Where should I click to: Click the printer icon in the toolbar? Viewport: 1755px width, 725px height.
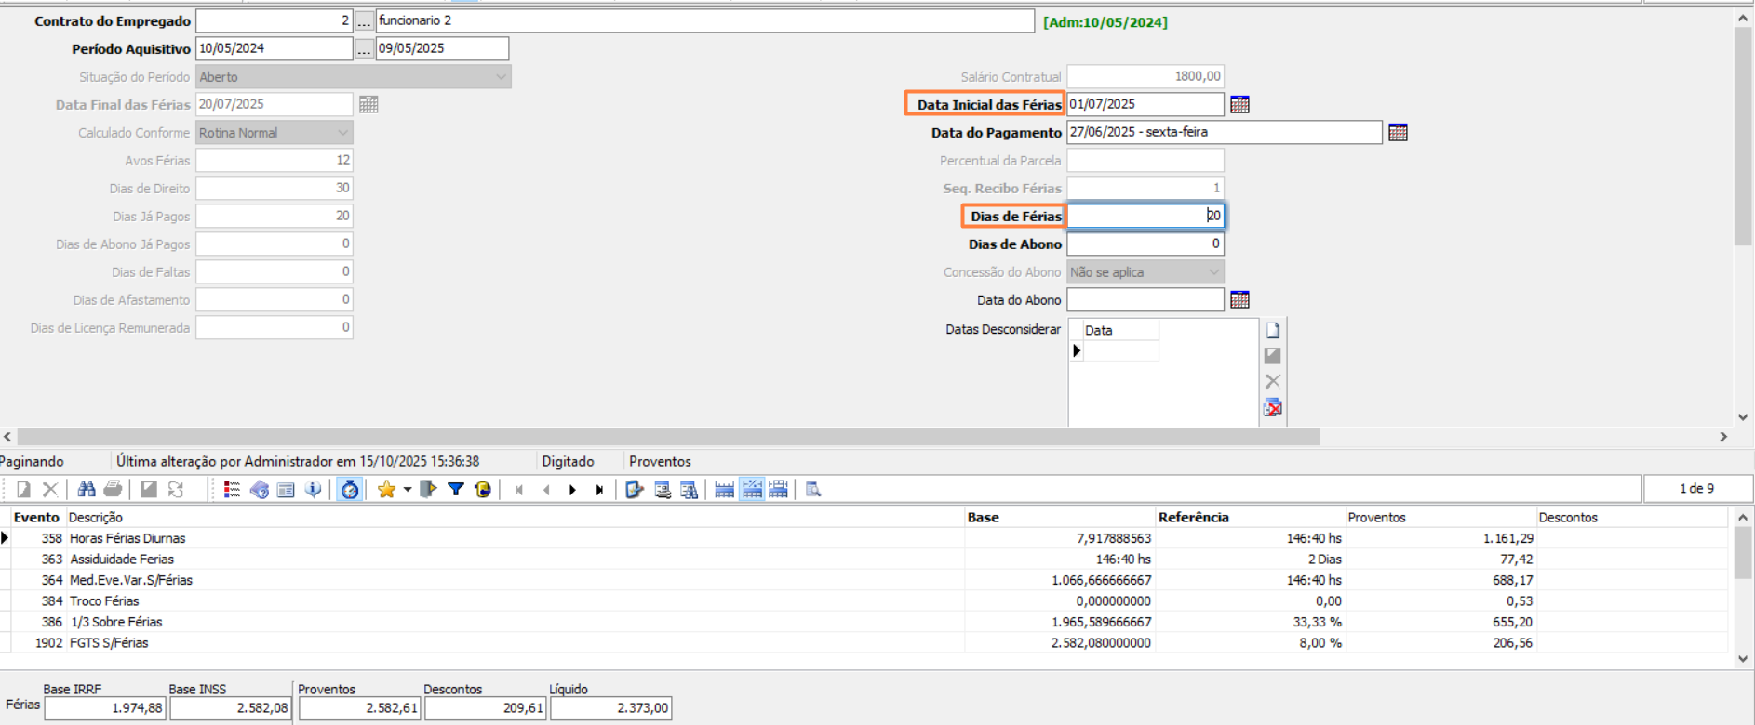pos(114,490)
